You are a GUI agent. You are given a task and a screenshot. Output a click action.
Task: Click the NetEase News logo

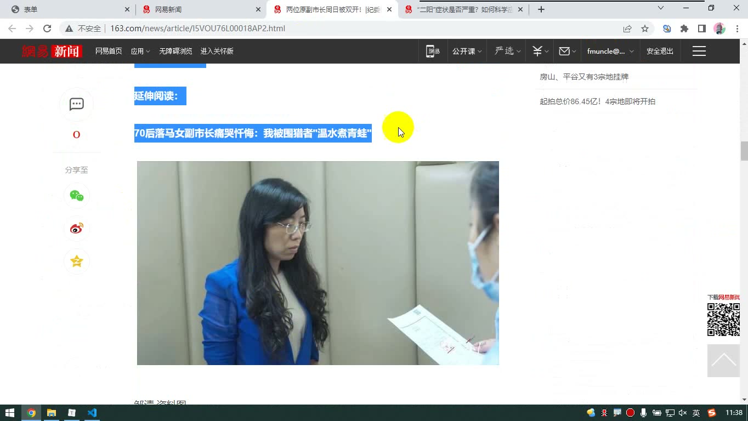click(x=52, y=51)
